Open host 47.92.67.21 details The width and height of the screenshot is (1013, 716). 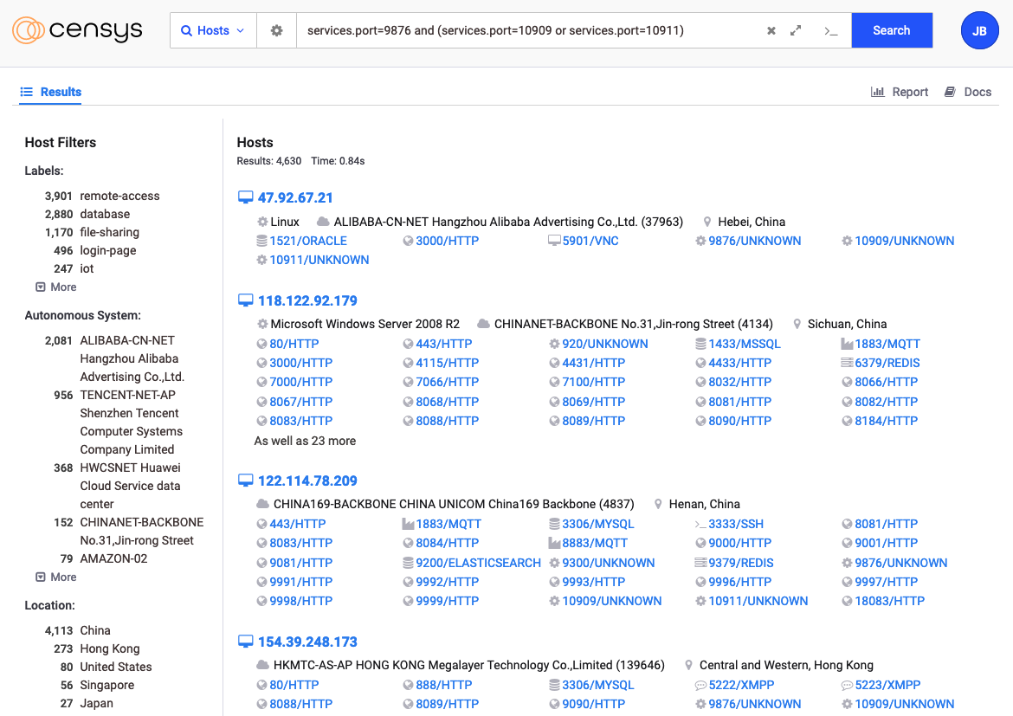[295, 197]
